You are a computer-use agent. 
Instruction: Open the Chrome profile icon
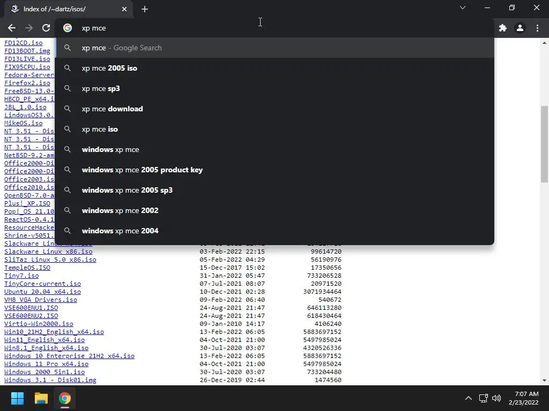pos(520,28)
